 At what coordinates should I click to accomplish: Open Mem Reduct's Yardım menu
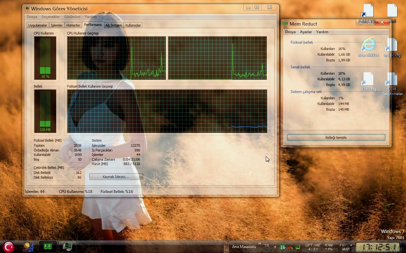coord(322,32)
